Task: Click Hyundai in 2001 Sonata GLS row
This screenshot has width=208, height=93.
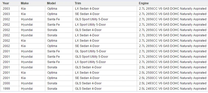Action: [27, 67]
